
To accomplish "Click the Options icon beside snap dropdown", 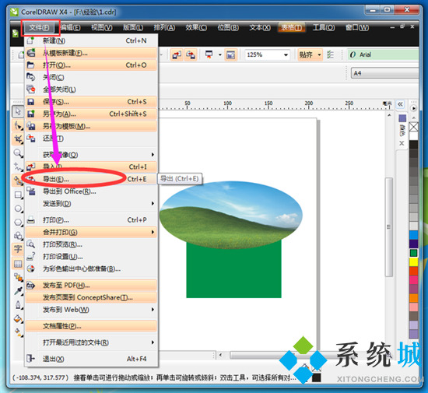I will [330, 54].
